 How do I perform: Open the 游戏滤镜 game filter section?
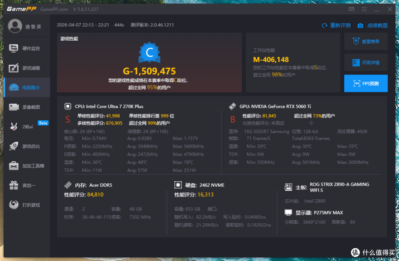point(27,68)
